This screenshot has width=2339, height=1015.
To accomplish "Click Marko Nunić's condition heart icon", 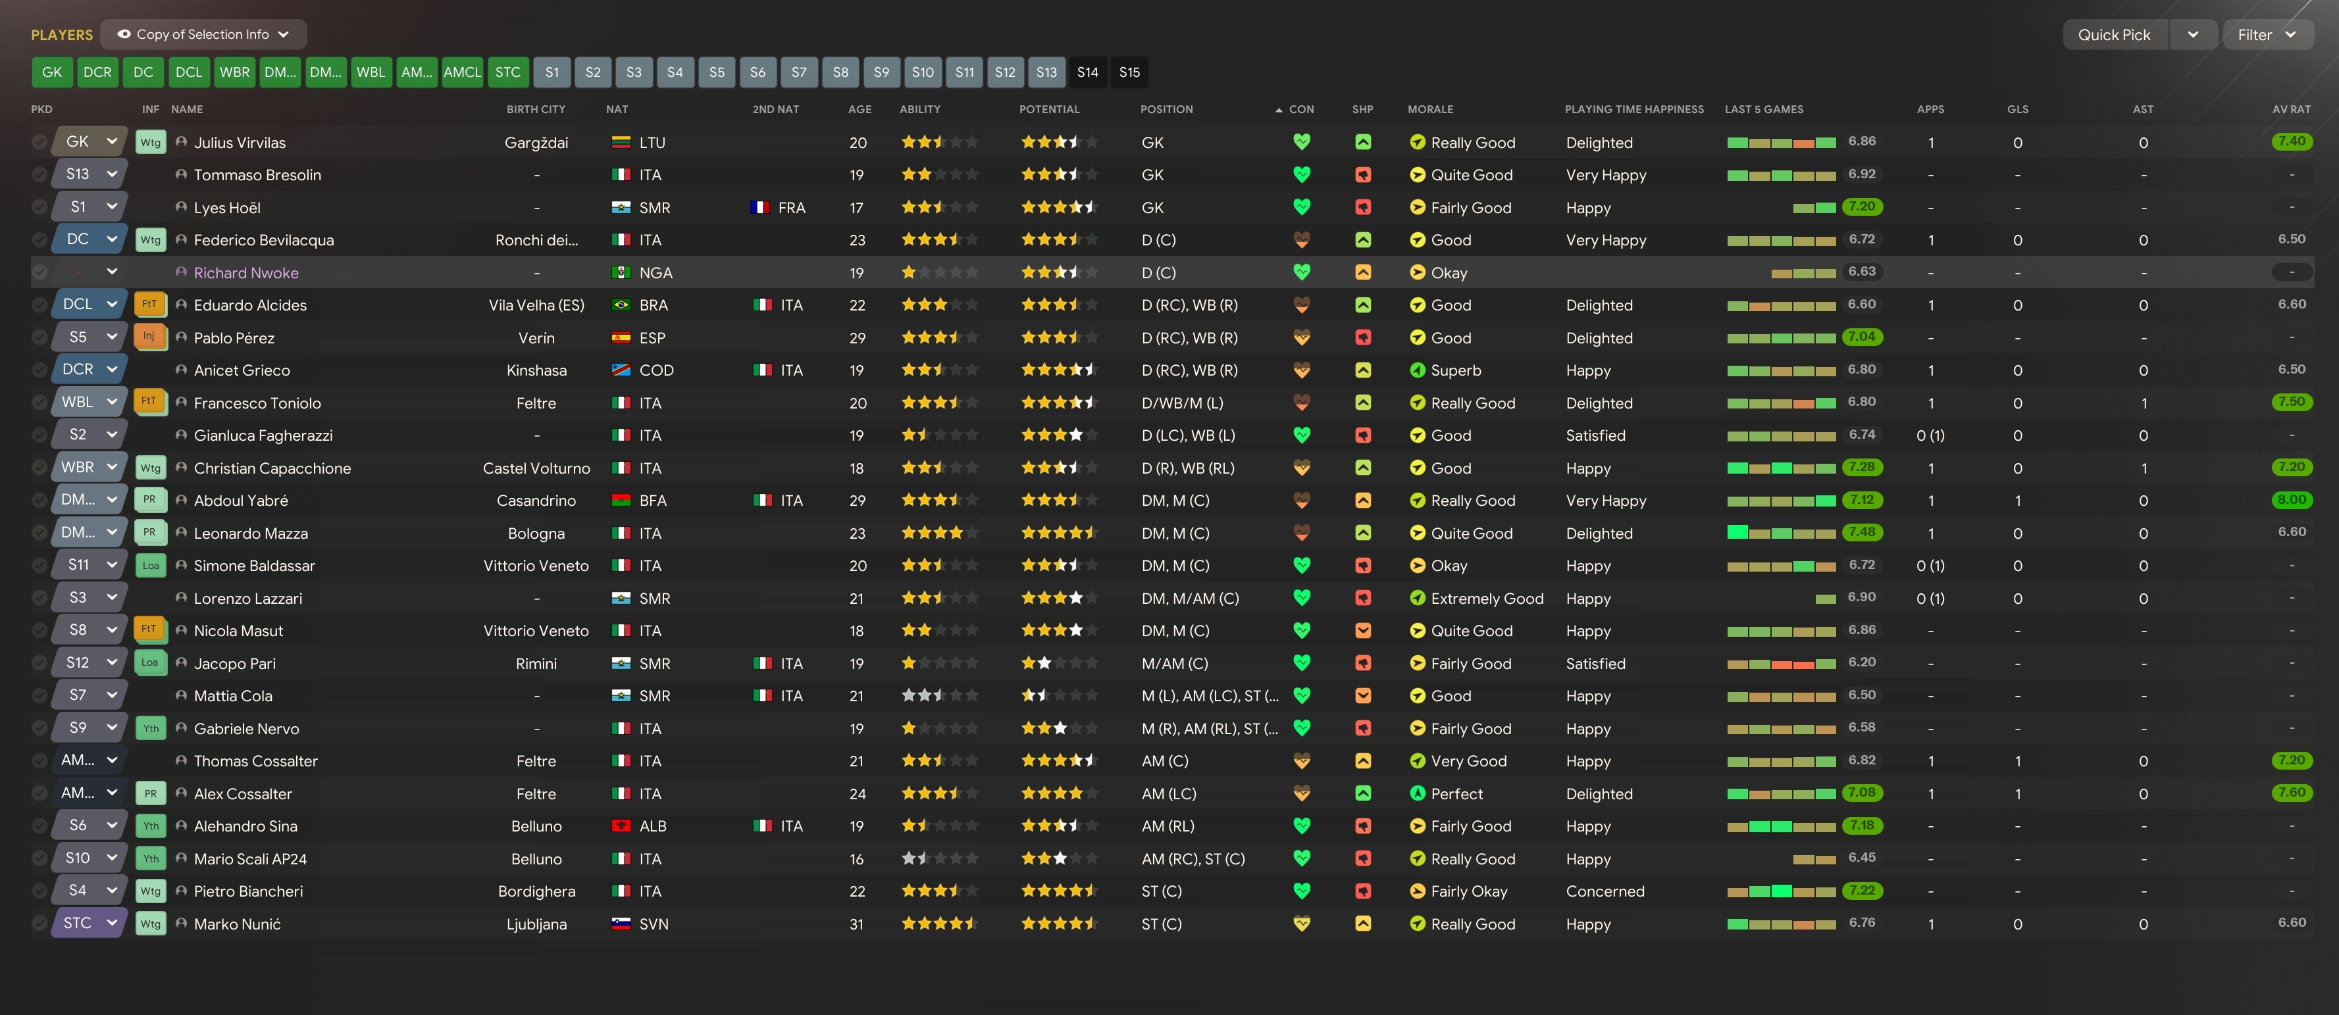I will point(1301,924).
